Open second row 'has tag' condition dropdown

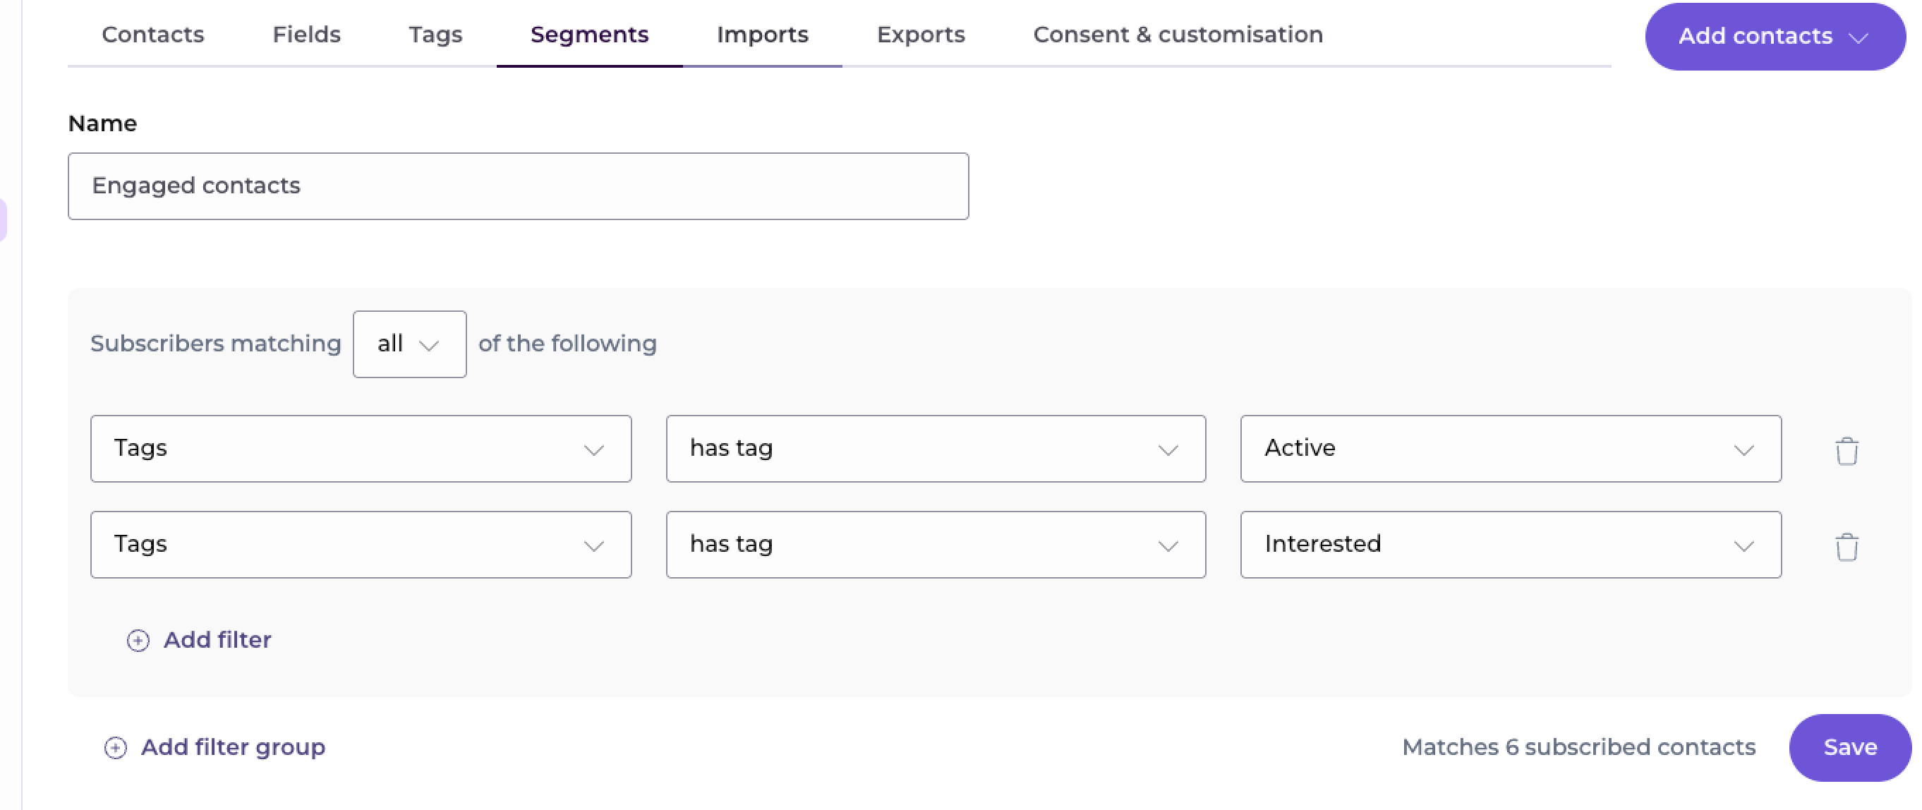pos(935,544)
